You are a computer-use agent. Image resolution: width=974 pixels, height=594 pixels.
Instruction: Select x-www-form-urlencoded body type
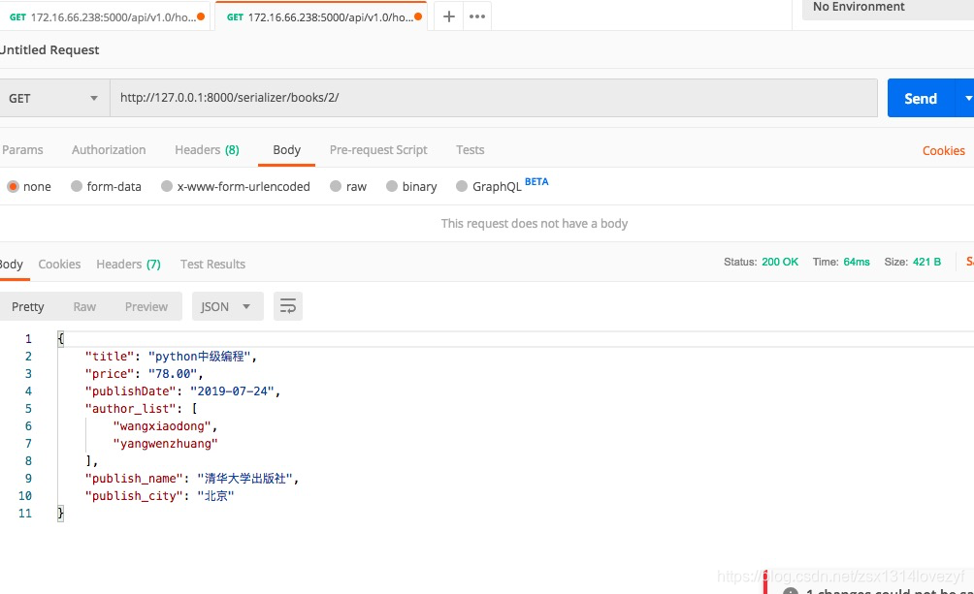click(x=167, y=186)
